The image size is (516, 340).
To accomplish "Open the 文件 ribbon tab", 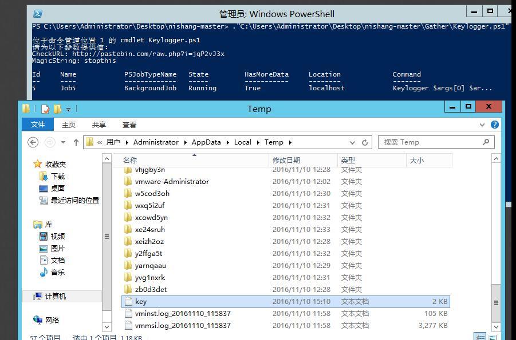I will (38, 125).
